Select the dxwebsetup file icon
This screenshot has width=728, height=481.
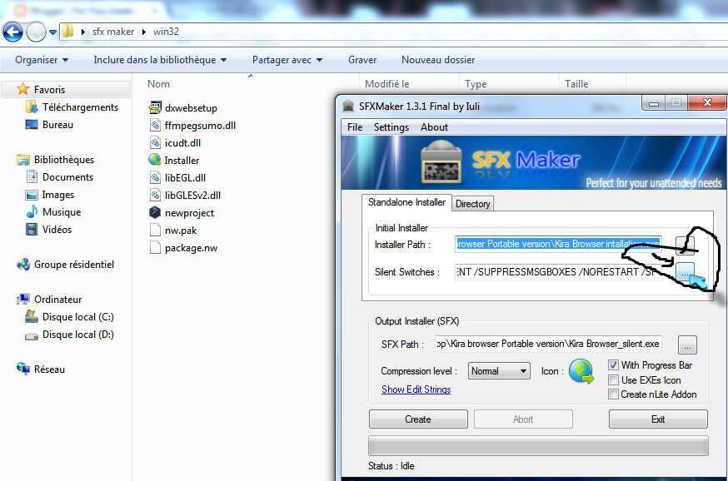coord(155,107)
